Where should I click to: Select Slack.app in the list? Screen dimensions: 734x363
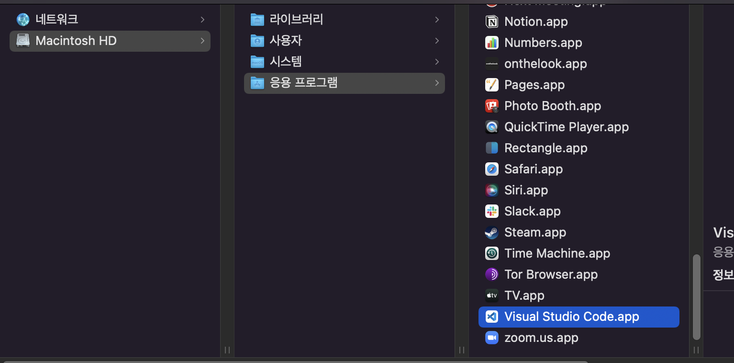tap(533, 211)
